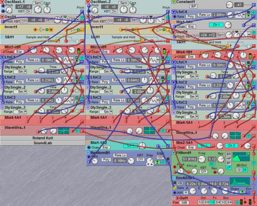257x206 pixels.
Task: Collapse the OscMast..2 module triangle
Action: (88, 2)
